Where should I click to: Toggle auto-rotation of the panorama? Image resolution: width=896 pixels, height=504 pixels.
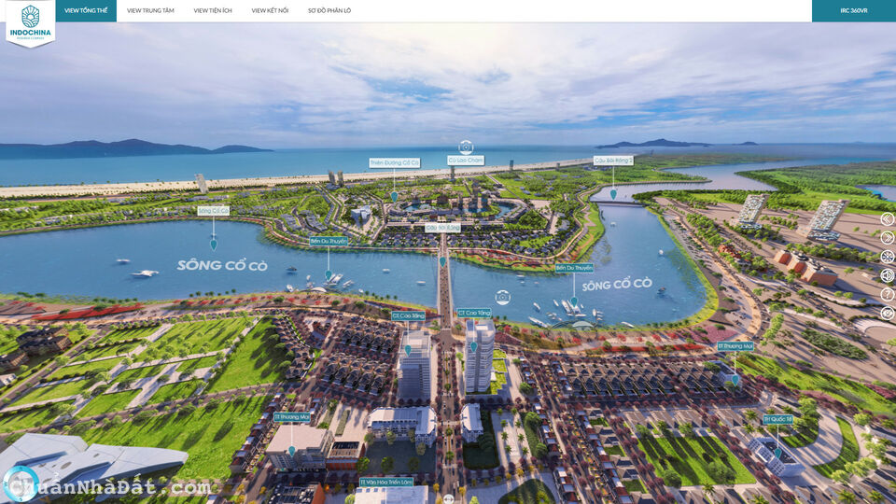tap(887, 257)
